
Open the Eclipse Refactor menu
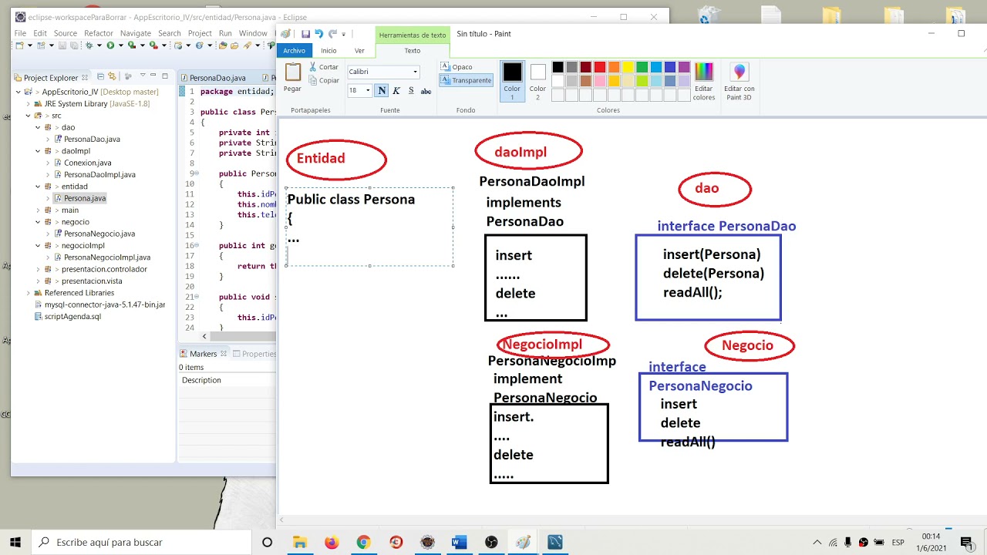99,33
